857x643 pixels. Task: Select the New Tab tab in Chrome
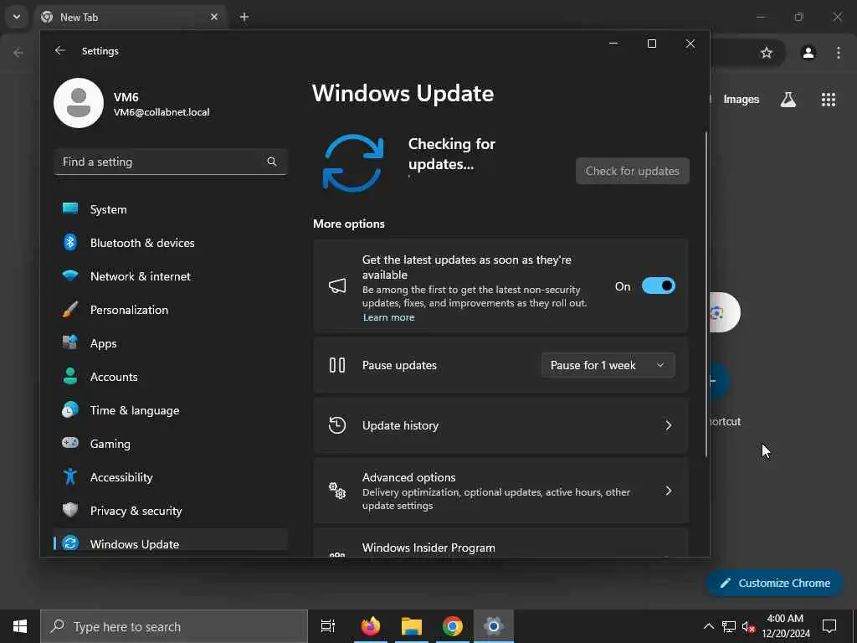tap(131, 17)
